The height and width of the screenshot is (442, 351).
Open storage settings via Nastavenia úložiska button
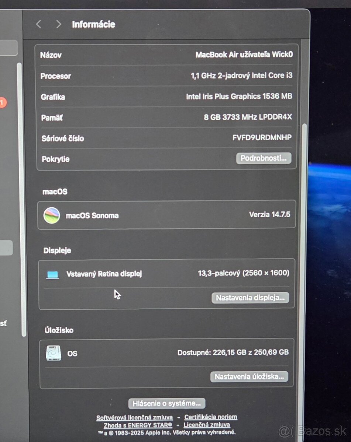[250, 376]
